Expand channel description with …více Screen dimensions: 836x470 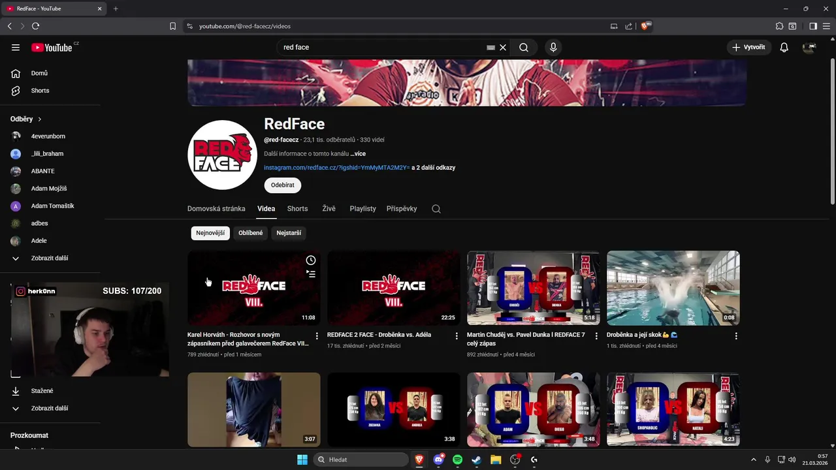coord(358,154)
